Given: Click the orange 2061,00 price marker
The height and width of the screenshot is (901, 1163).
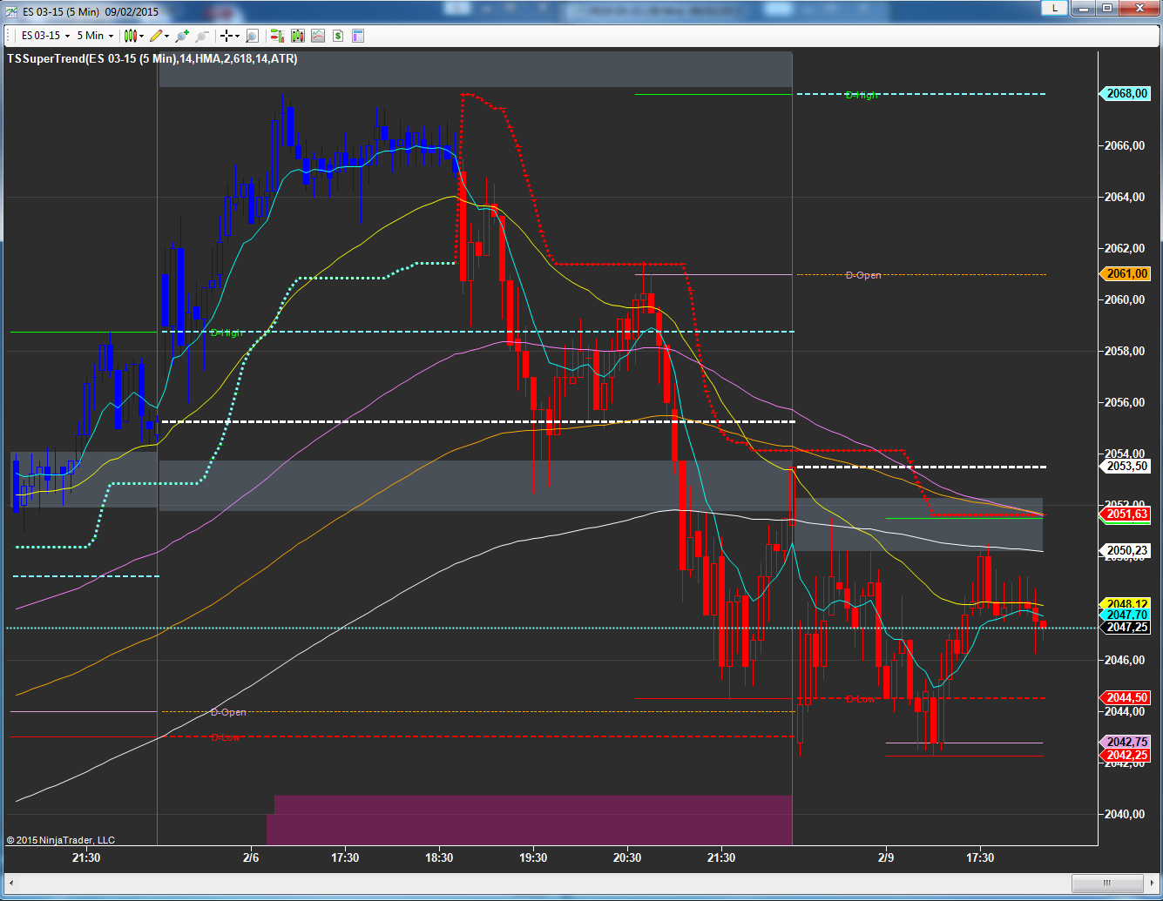Looking at the screenshot, I should click(x=1126, y=274).
